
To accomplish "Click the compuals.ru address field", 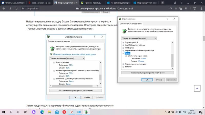I will click(x=32, y=8).
